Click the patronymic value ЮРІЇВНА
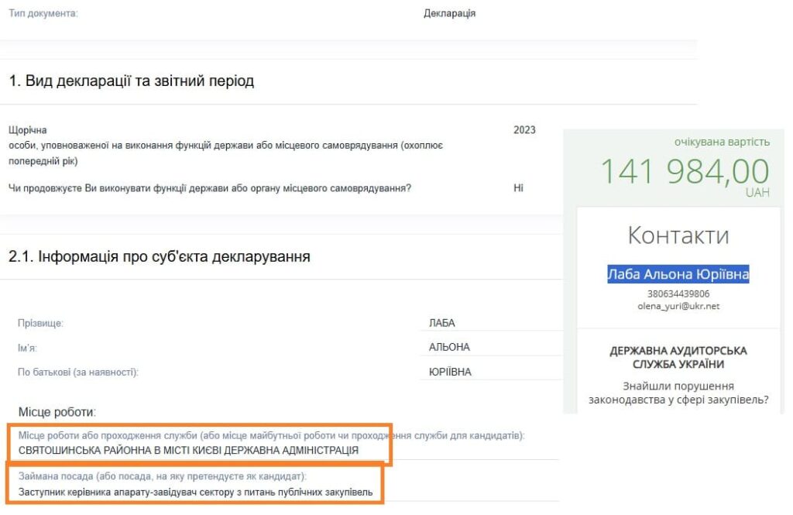Viewport: 793px width, 515px height. point(450,372)
